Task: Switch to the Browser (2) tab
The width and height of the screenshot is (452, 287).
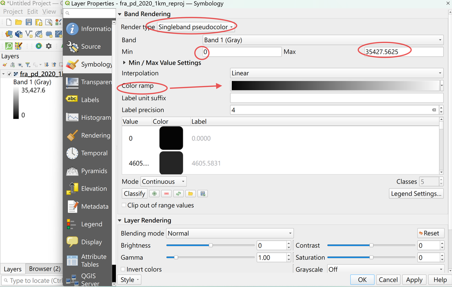Action: [45, 269]
